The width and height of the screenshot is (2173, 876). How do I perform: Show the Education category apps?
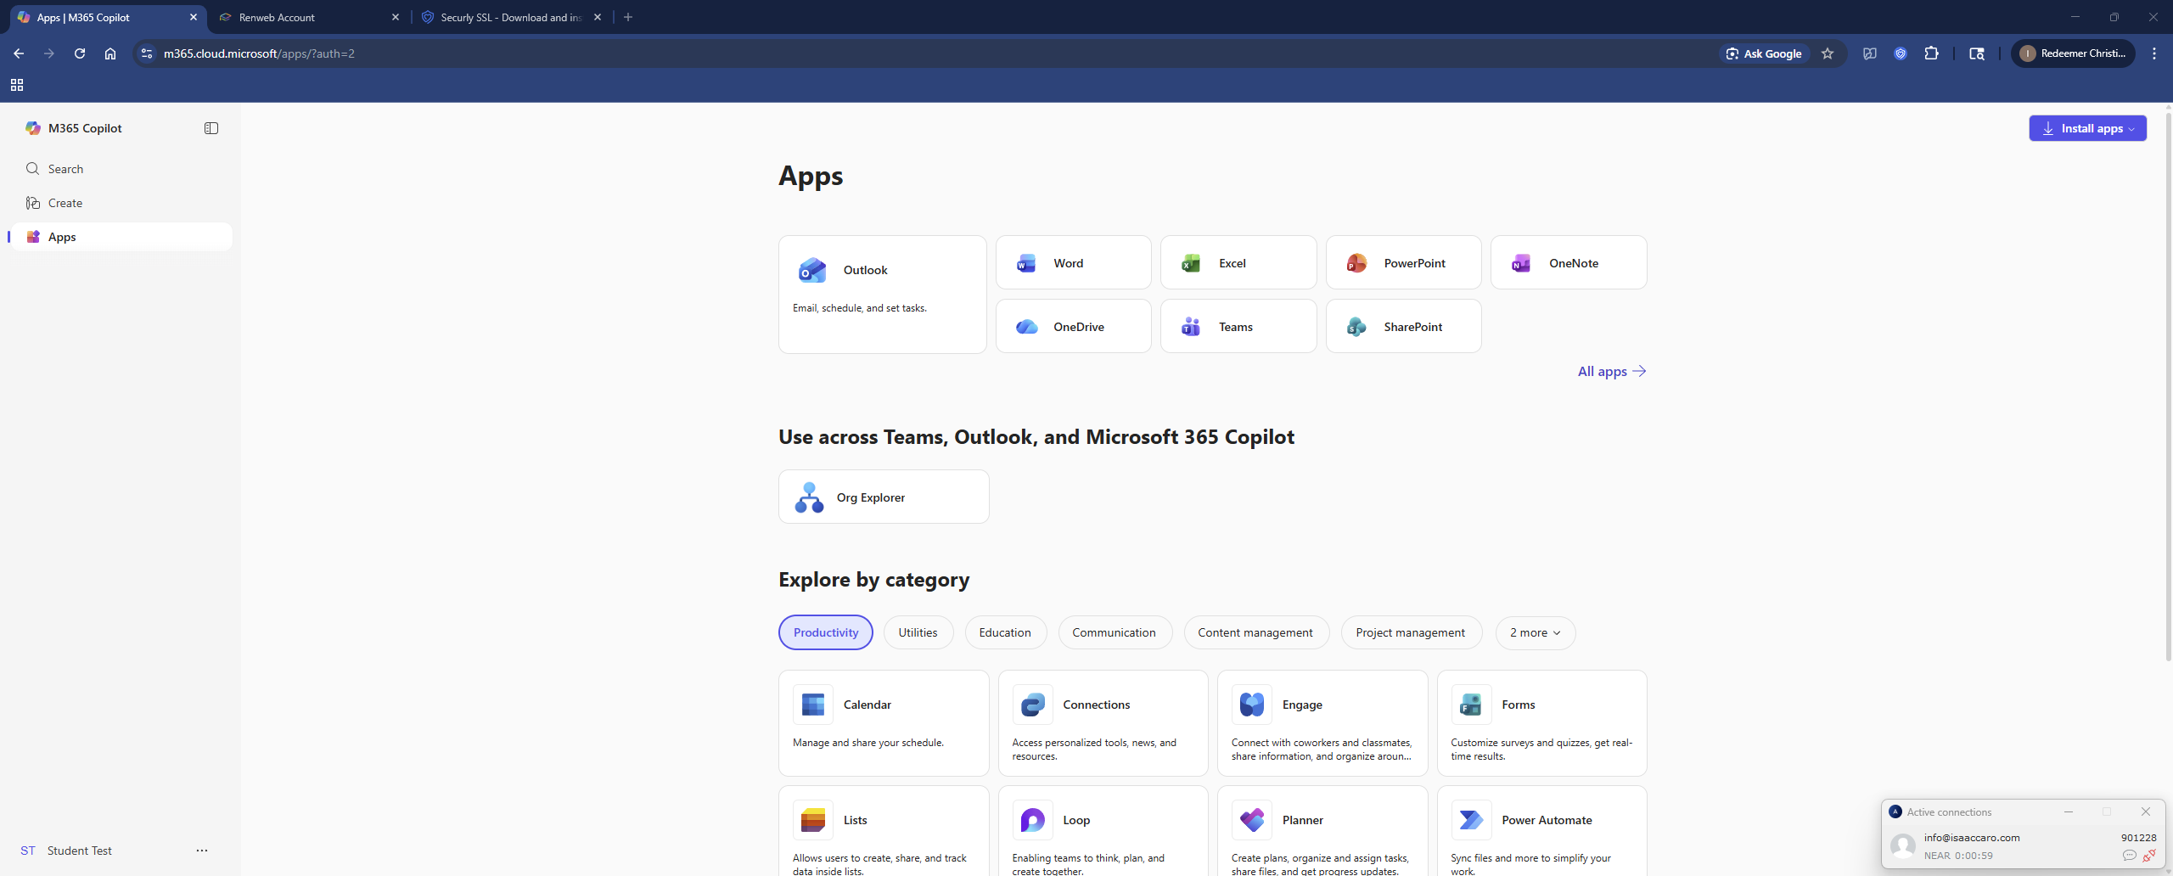1005,632
